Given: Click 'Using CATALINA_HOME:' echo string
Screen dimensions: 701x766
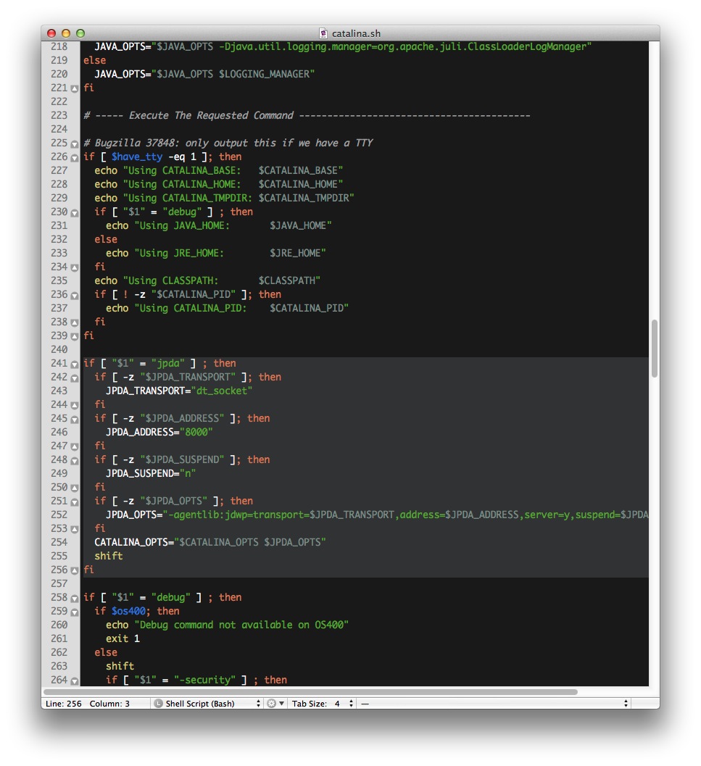Looking at the screenshot, I should (184, 184).
